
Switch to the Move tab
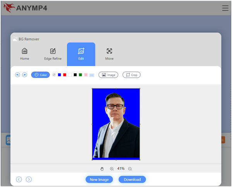109,54
